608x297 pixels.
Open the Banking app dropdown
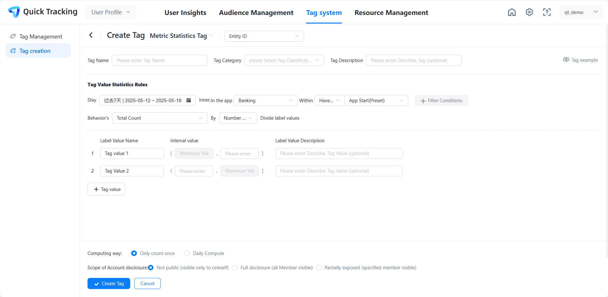pyautogui.click(x=266, y=101)
